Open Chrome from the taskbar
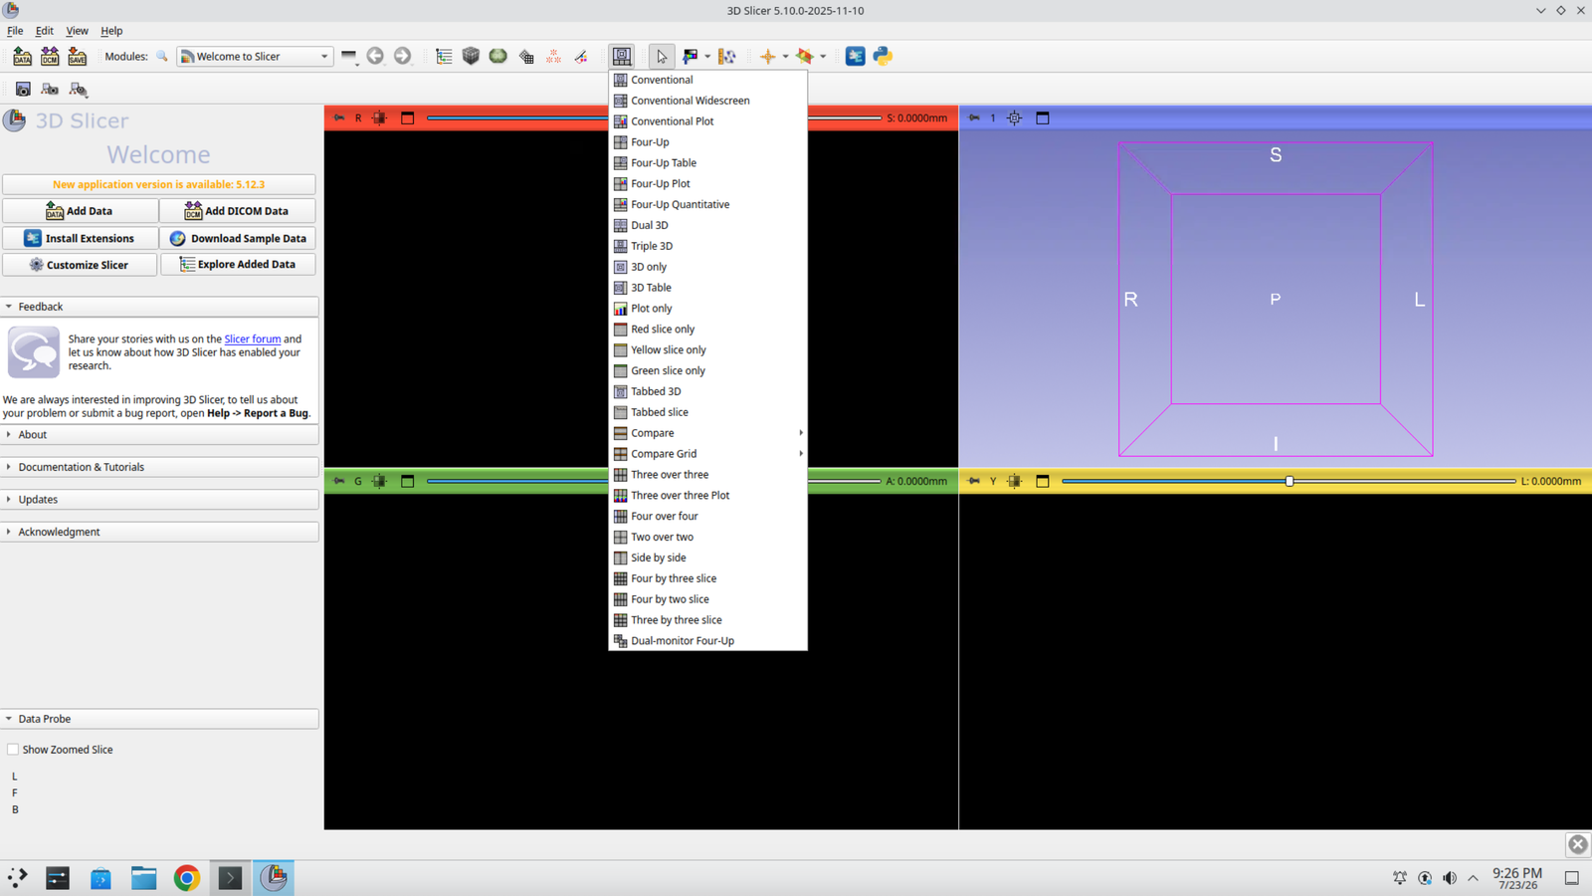 (186, 878)
